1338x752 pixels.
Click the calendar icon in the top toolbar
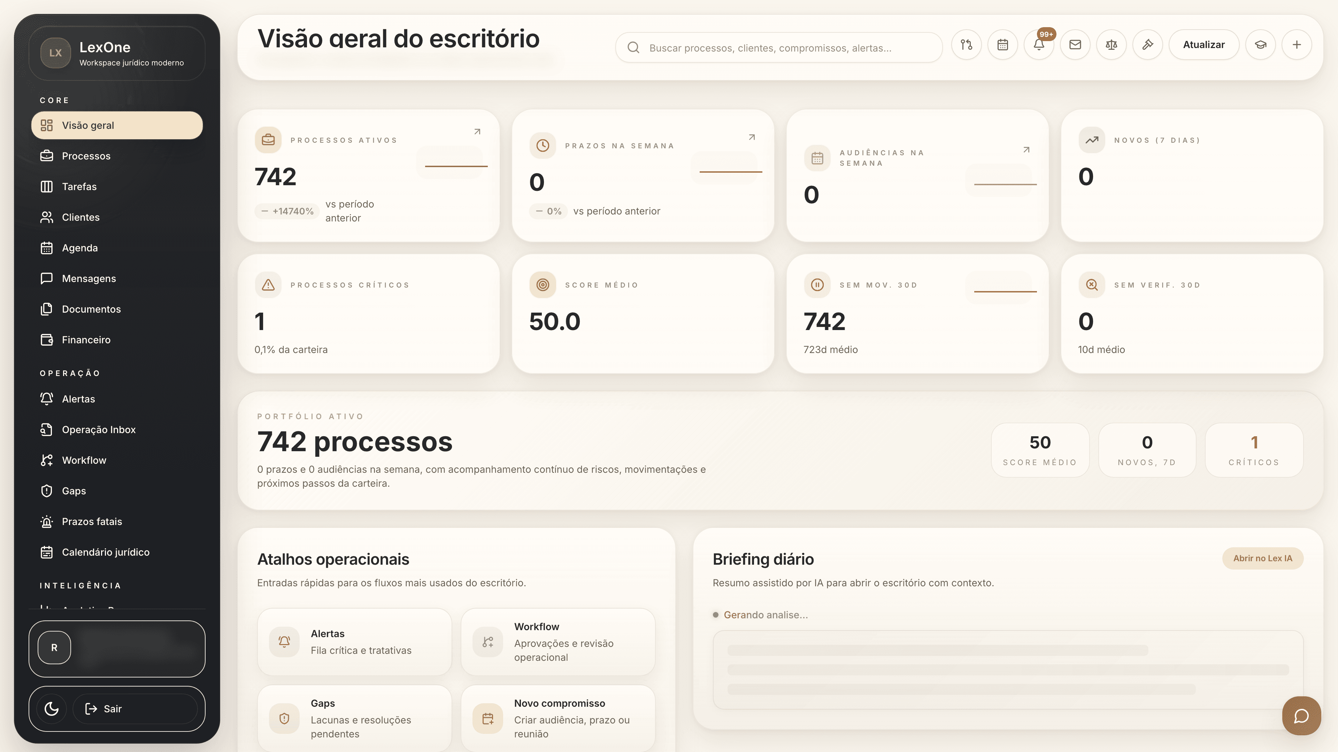(x=1003, y=45)
